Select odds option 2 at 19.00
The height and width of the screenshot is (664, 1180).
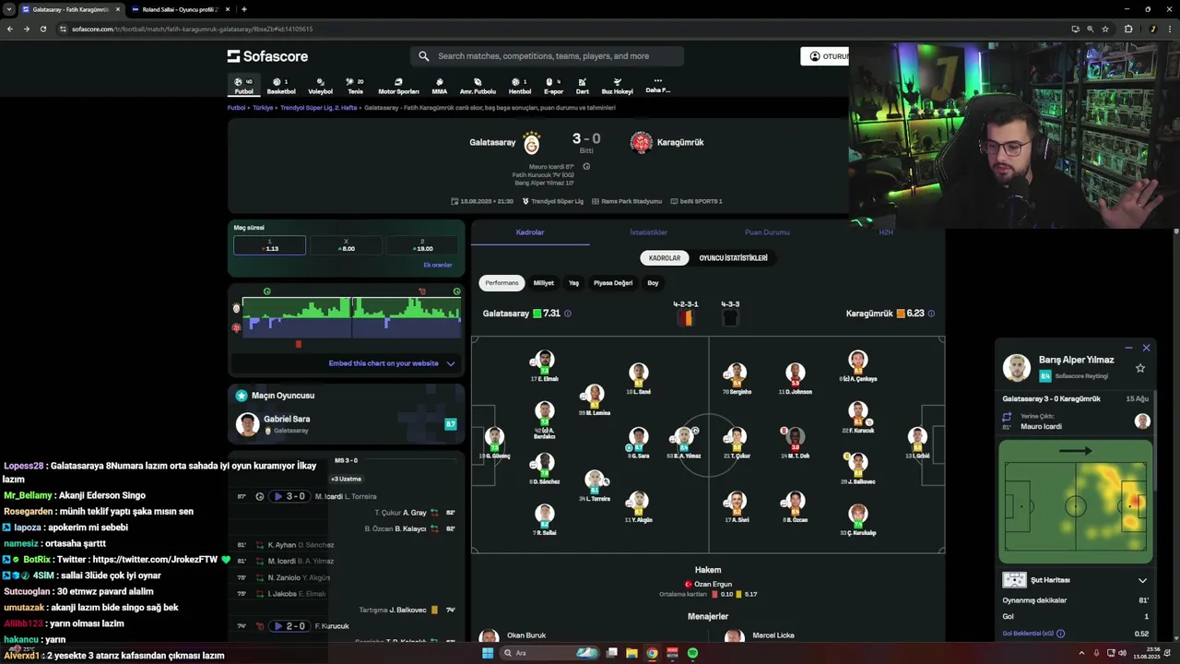[422, 245]
